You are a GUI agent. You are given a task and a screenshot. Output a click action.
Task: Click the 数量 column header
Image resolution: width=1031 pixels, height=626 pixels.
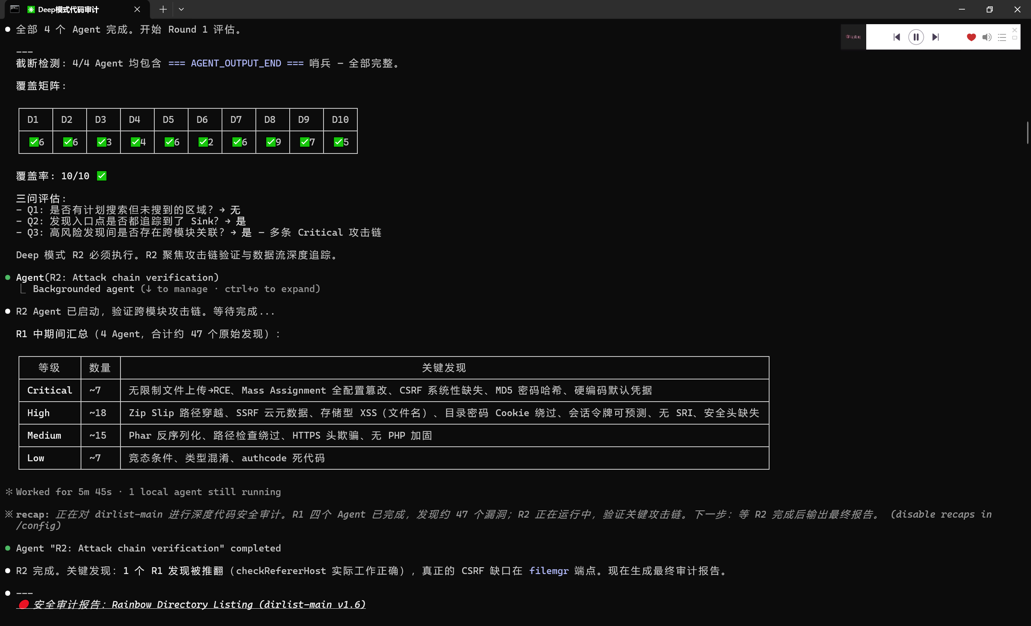pyautogui.click(x=100, y=368)
